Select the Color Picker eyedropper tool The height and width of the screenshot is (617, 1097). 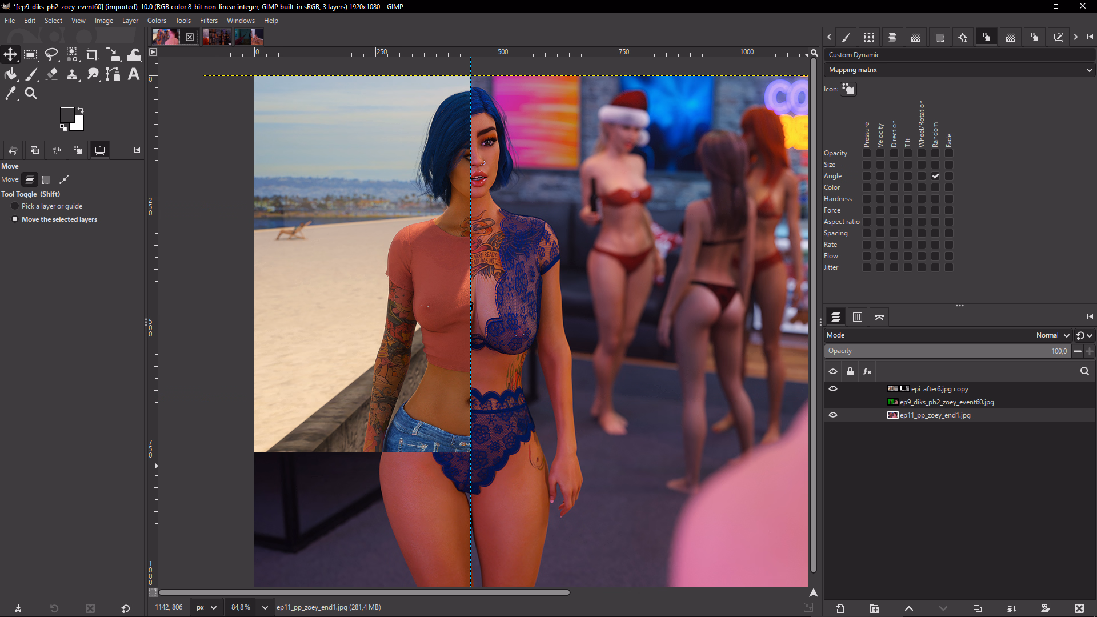tap(10, 93)
